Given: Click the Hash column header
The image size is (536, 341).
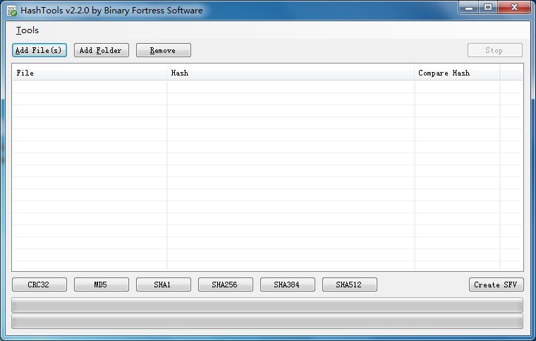Looking at the screenshot, I should pos(291,73).
